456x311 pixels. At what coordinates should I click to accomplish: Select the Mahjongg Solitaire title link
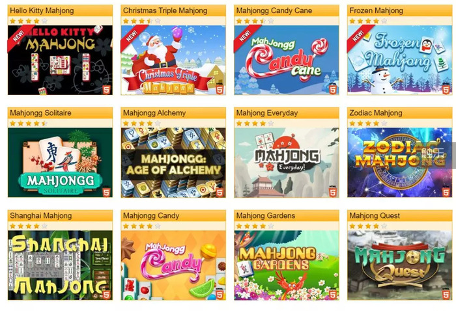point(40,113)
